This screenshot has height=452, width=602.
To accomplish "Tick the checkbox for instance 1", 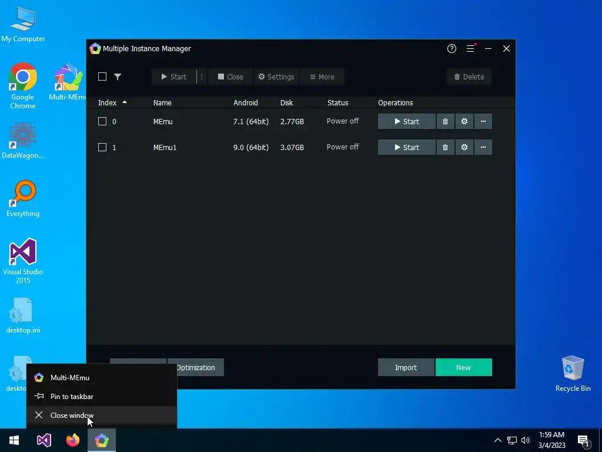I will click(102, 147).
